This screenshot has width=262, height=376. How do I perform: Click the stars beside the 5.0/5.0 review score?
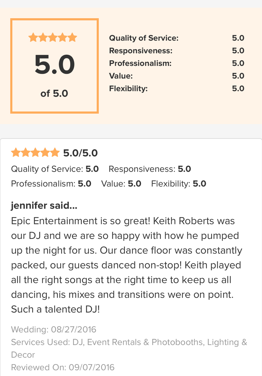coord(35,153)
